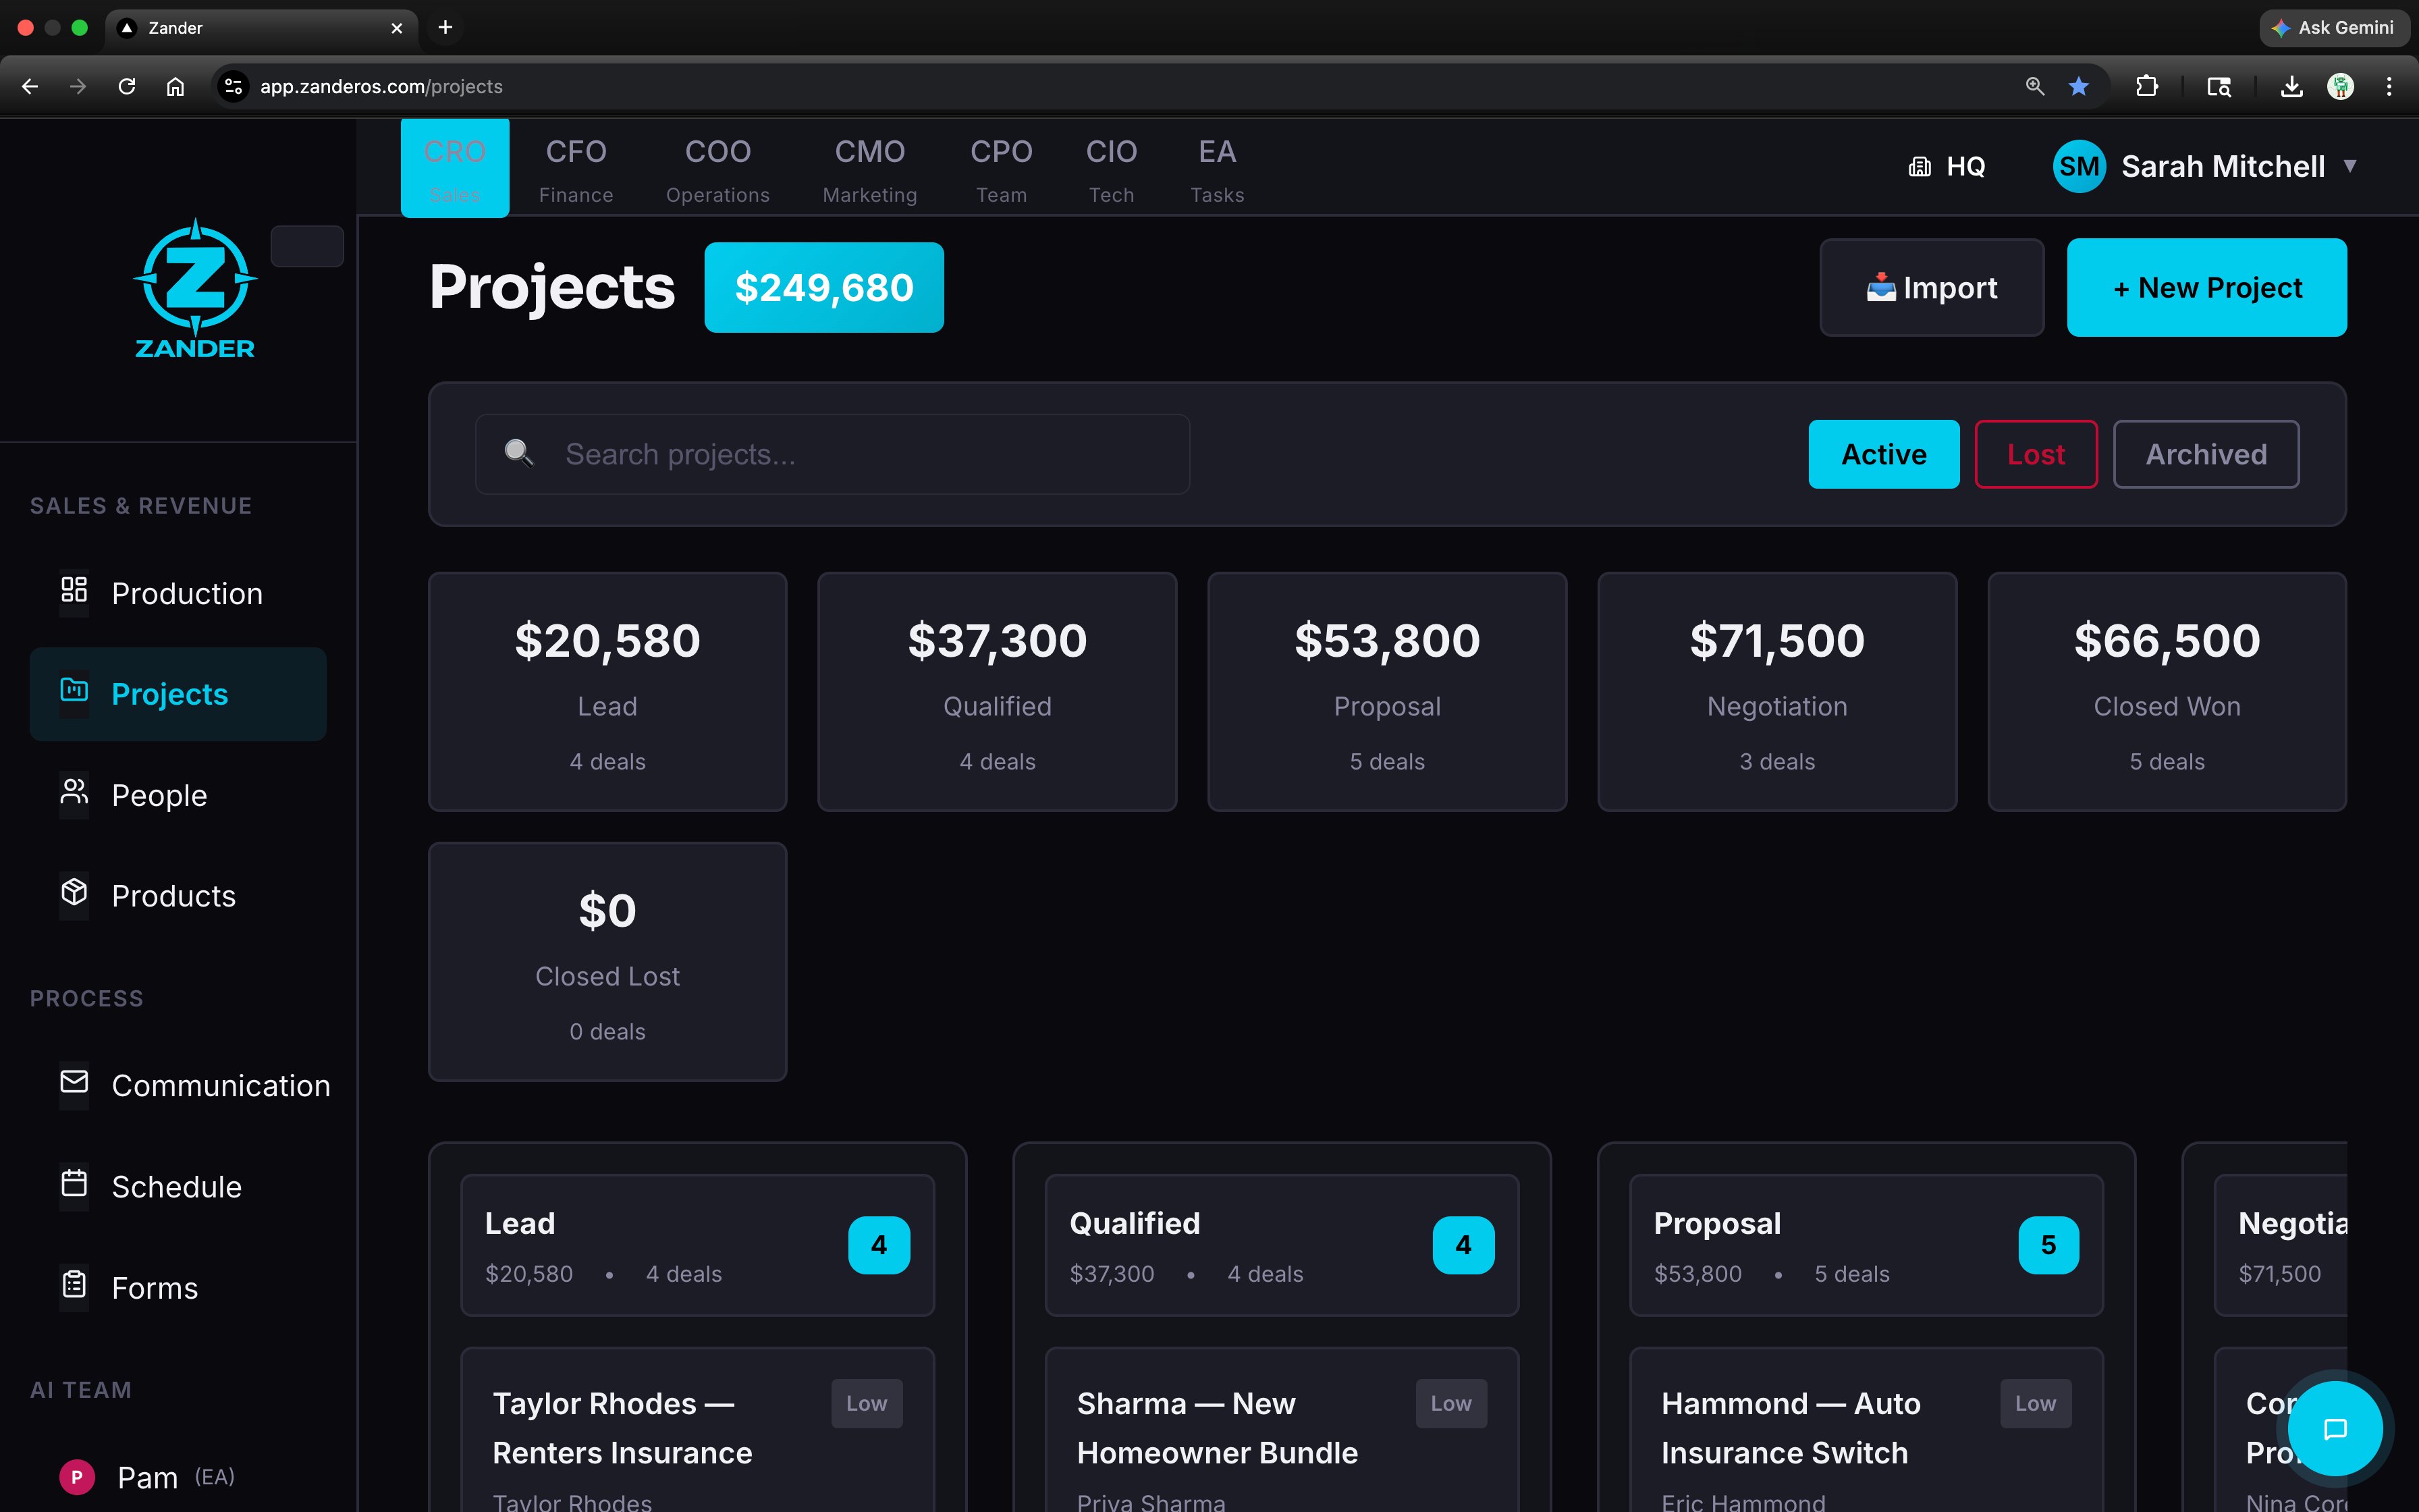
Task: Open a new browser tab
Action: pyautogui.click(x=446, y=27)
